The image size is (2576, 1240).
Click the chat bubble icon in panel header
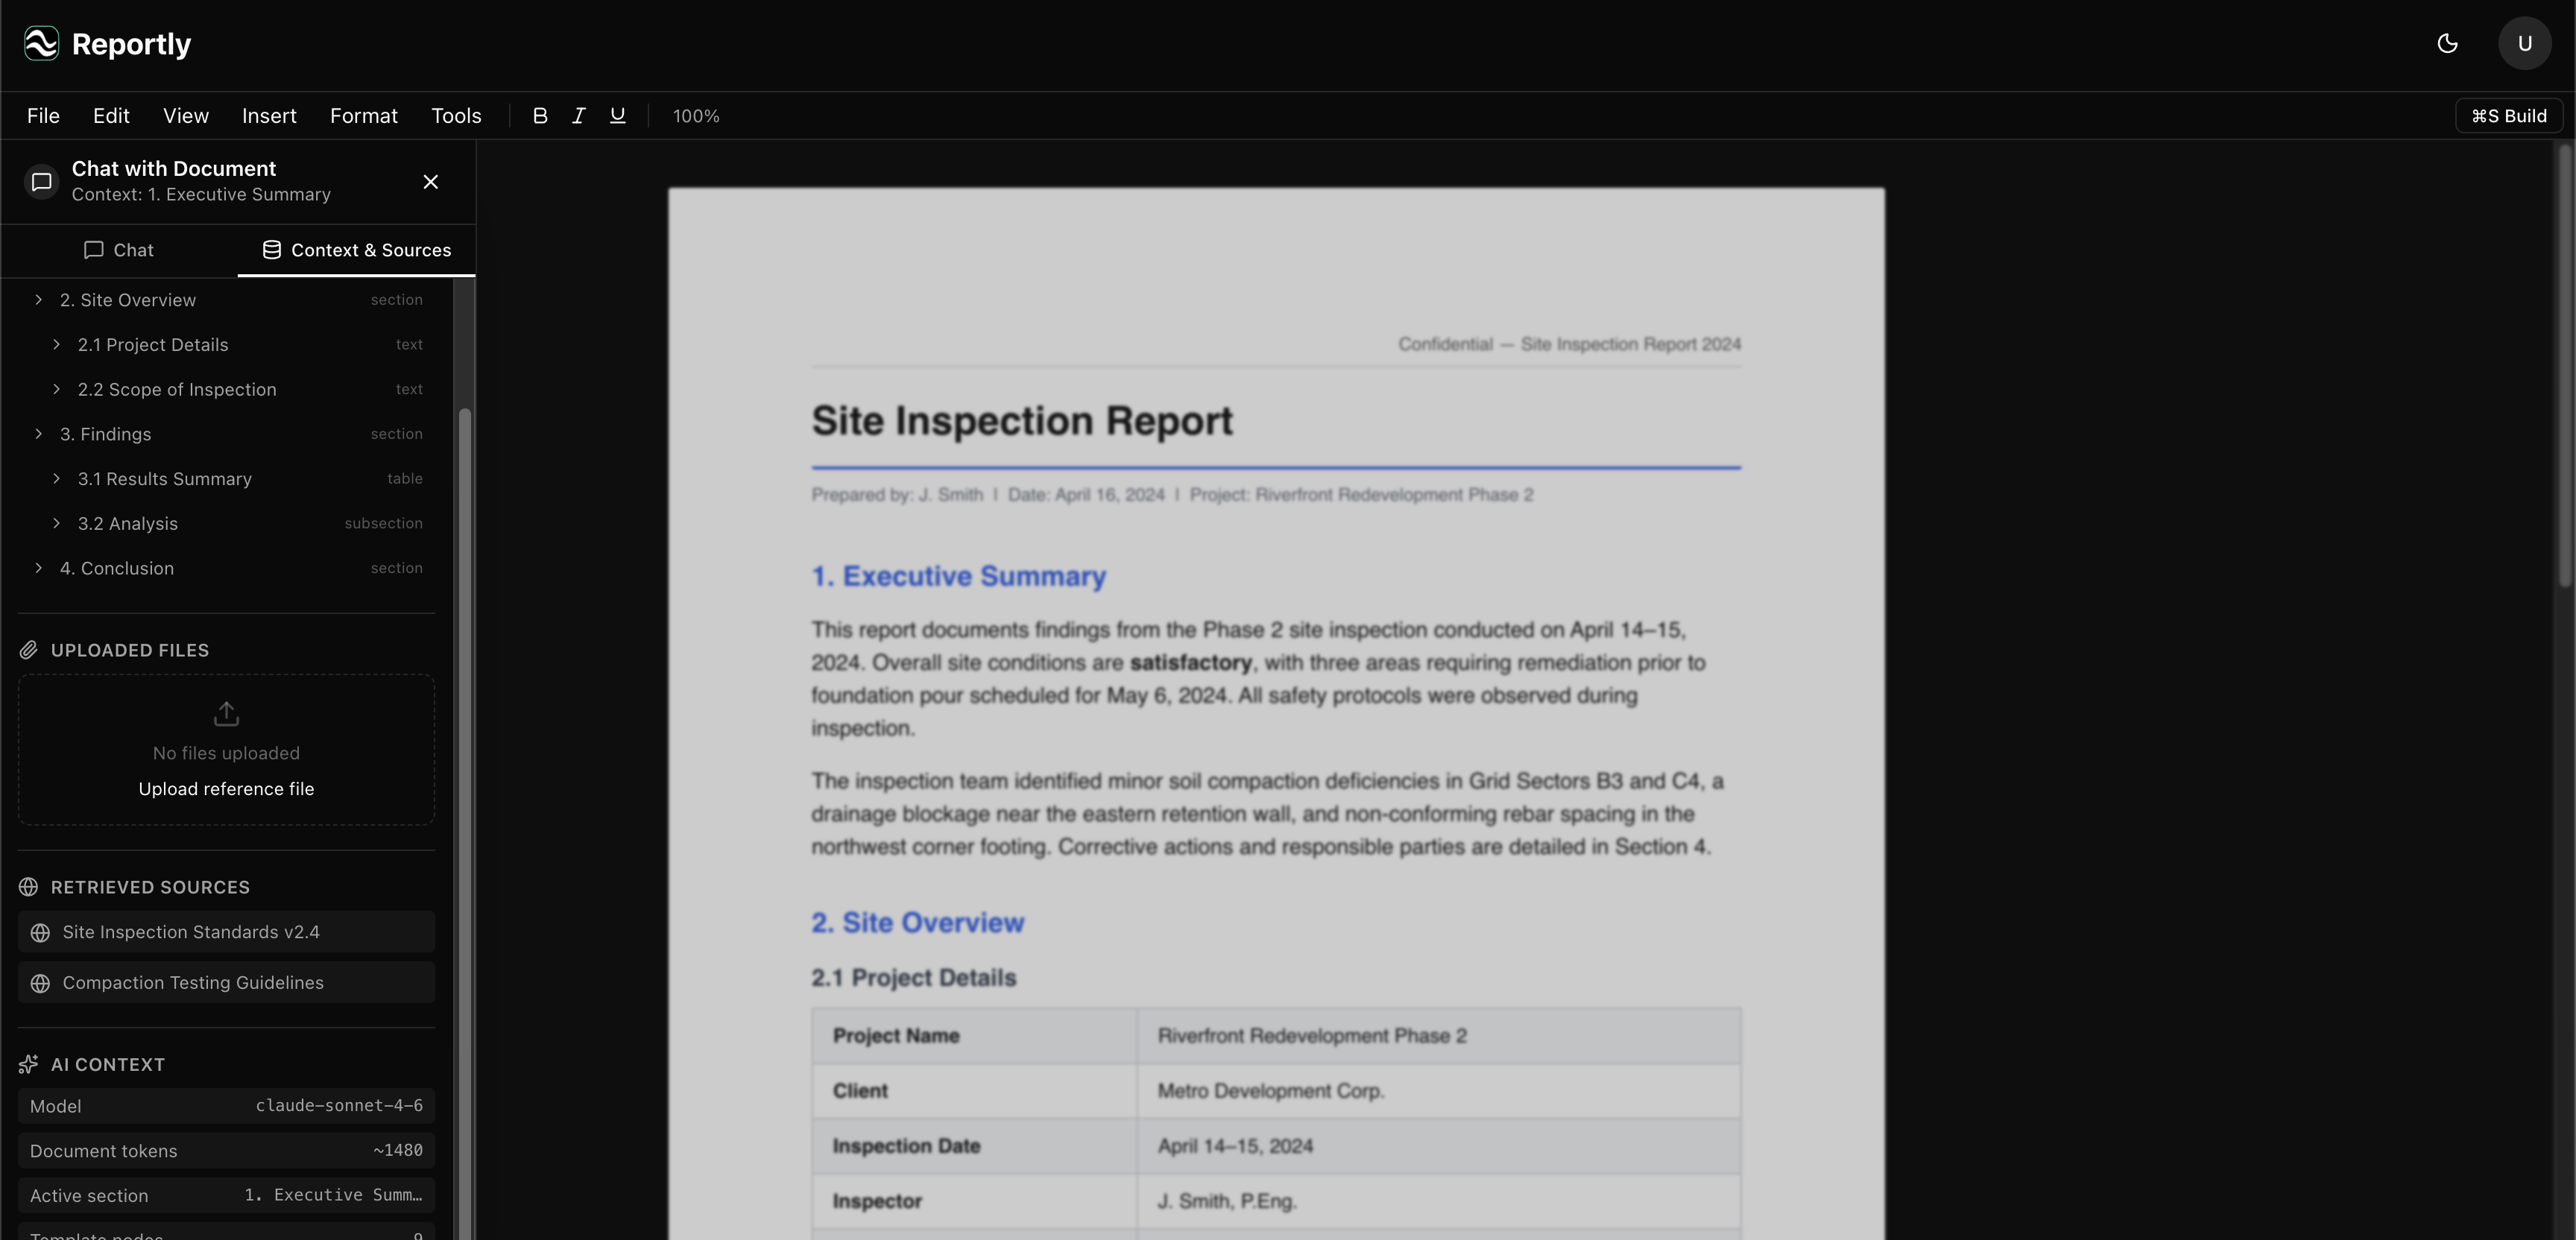(x=40, y=181)
